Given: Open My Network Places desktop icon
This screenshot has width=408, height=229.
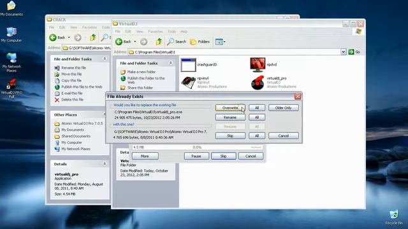Looking at the screenshot, I should [x=11, y=62].
